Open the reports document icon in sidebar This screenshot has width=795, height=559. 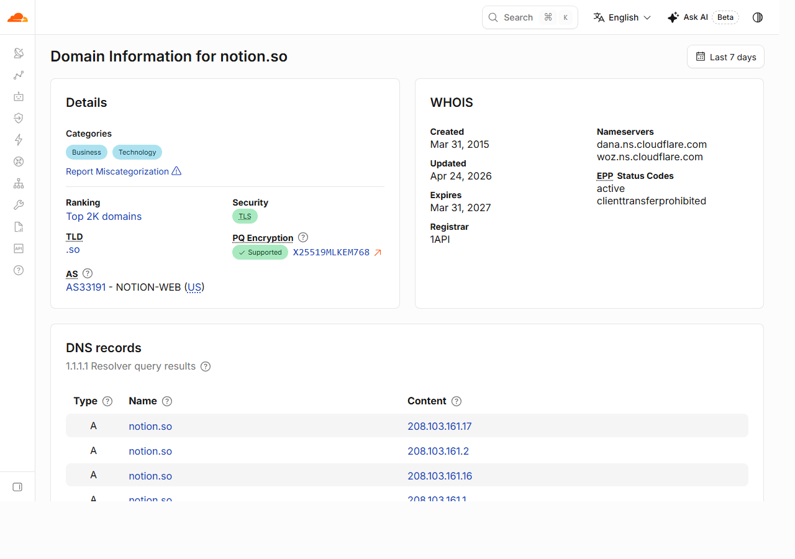19,227
